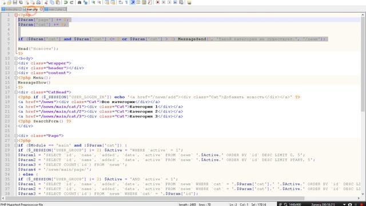Collapse the Page div fold, line 26
This screenshot has width=366, height=206.
[16, 136]
